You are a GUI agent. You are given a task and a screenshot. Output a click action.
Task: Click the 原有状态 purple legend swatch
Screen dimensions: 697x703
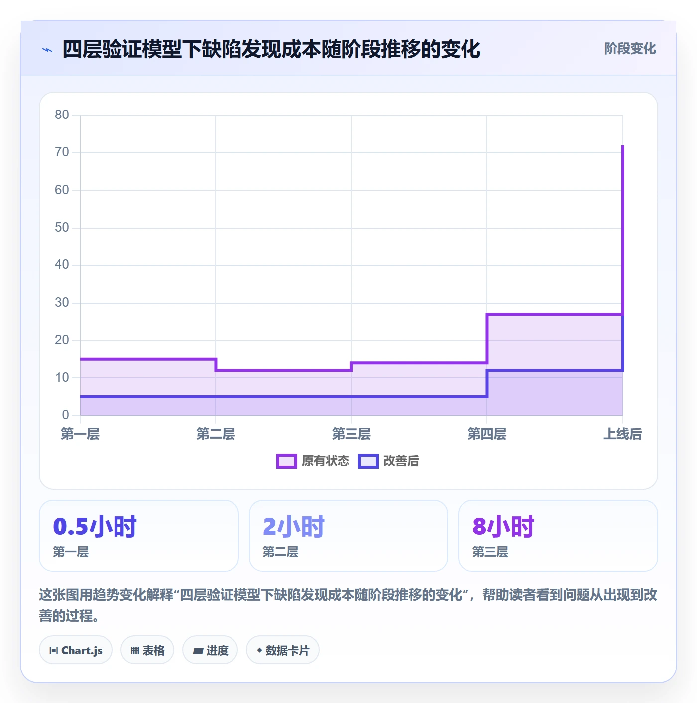coord(286,461)
